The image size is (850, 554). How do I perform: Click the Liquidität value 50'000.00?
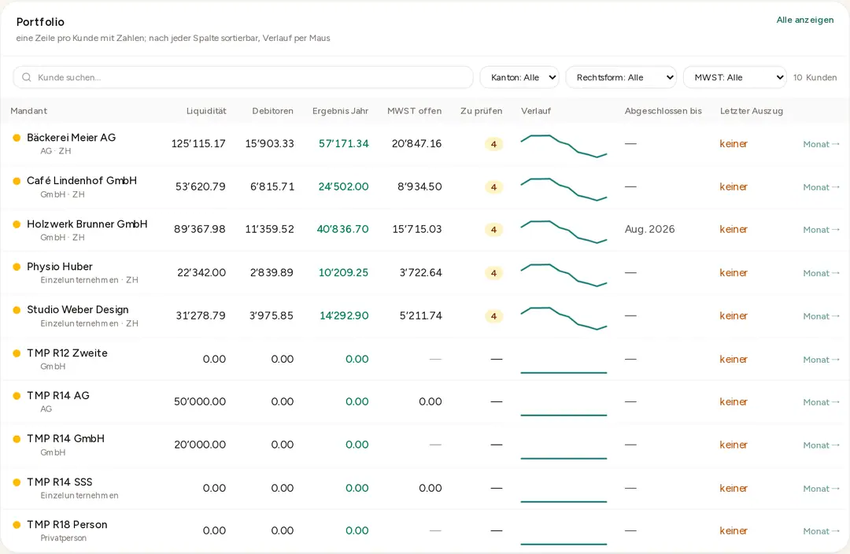click(x=200, y=401)
